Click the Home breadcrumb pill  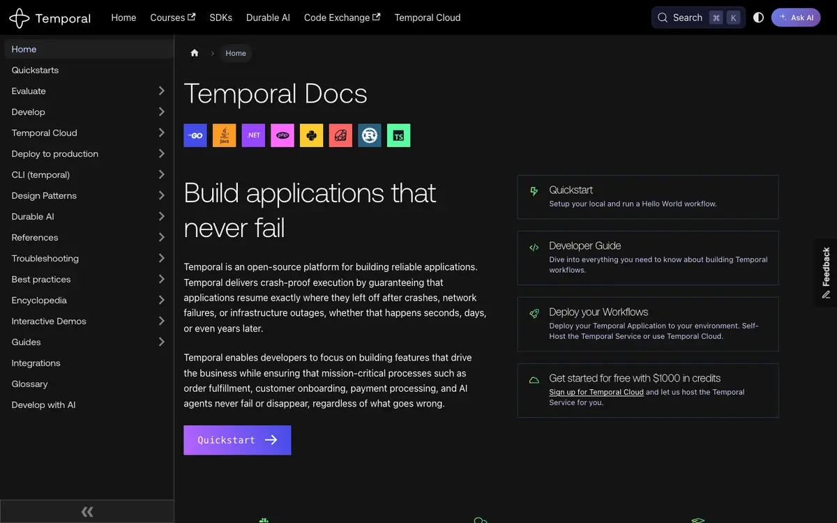(236, 53)
